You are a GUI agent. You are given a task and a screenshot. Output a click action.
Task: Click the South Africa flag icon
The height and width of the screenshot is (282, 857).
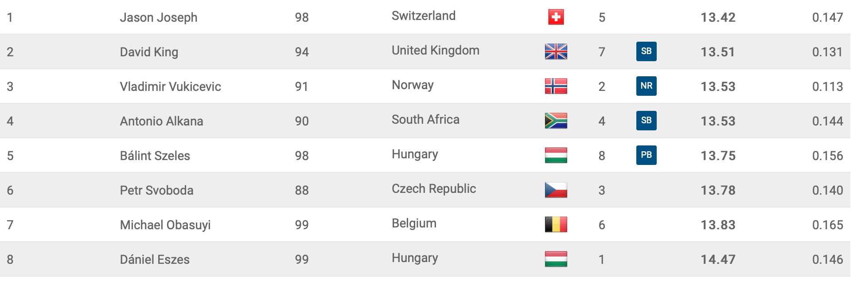pos(556,121)
